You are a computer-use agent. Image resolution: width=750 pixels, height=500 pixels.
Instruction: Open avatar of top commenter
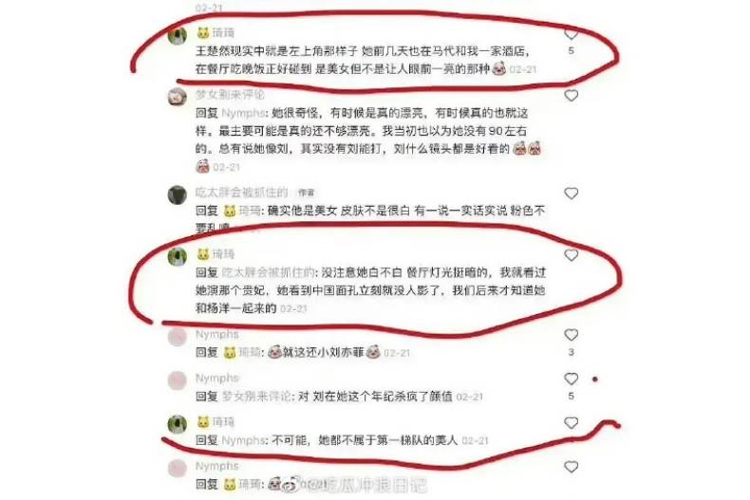coord(177,36)
